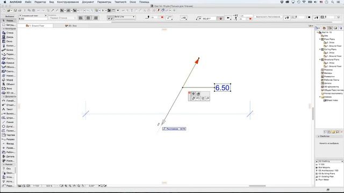Select the Чертеж (Drawing) tool

(x=8, y=135)
